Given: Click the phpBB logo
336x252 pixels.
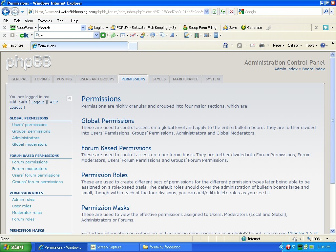Looking at the screenshot, I should [x=28, y=63].
